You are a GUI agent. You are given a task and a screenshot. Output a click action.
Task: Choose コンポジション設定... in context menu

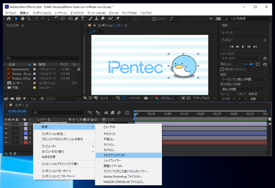(x=64, y=134)
